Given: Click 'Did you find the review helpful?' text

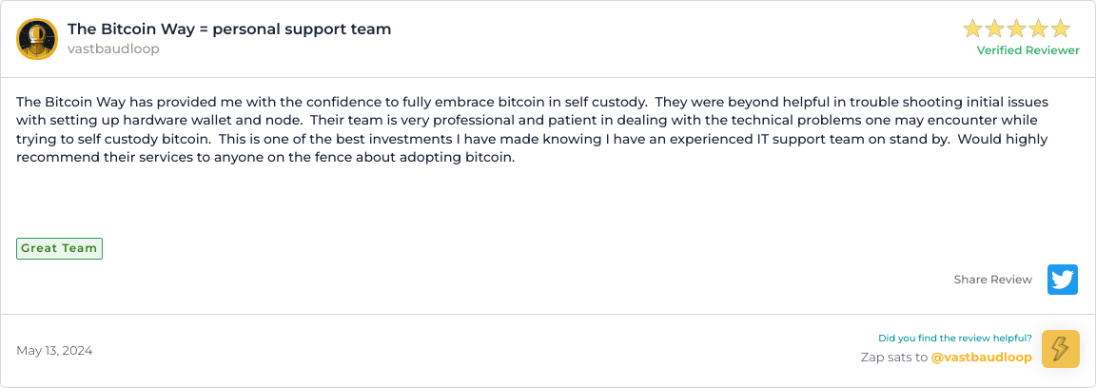Looking at the screenshot, I should 954,338.
